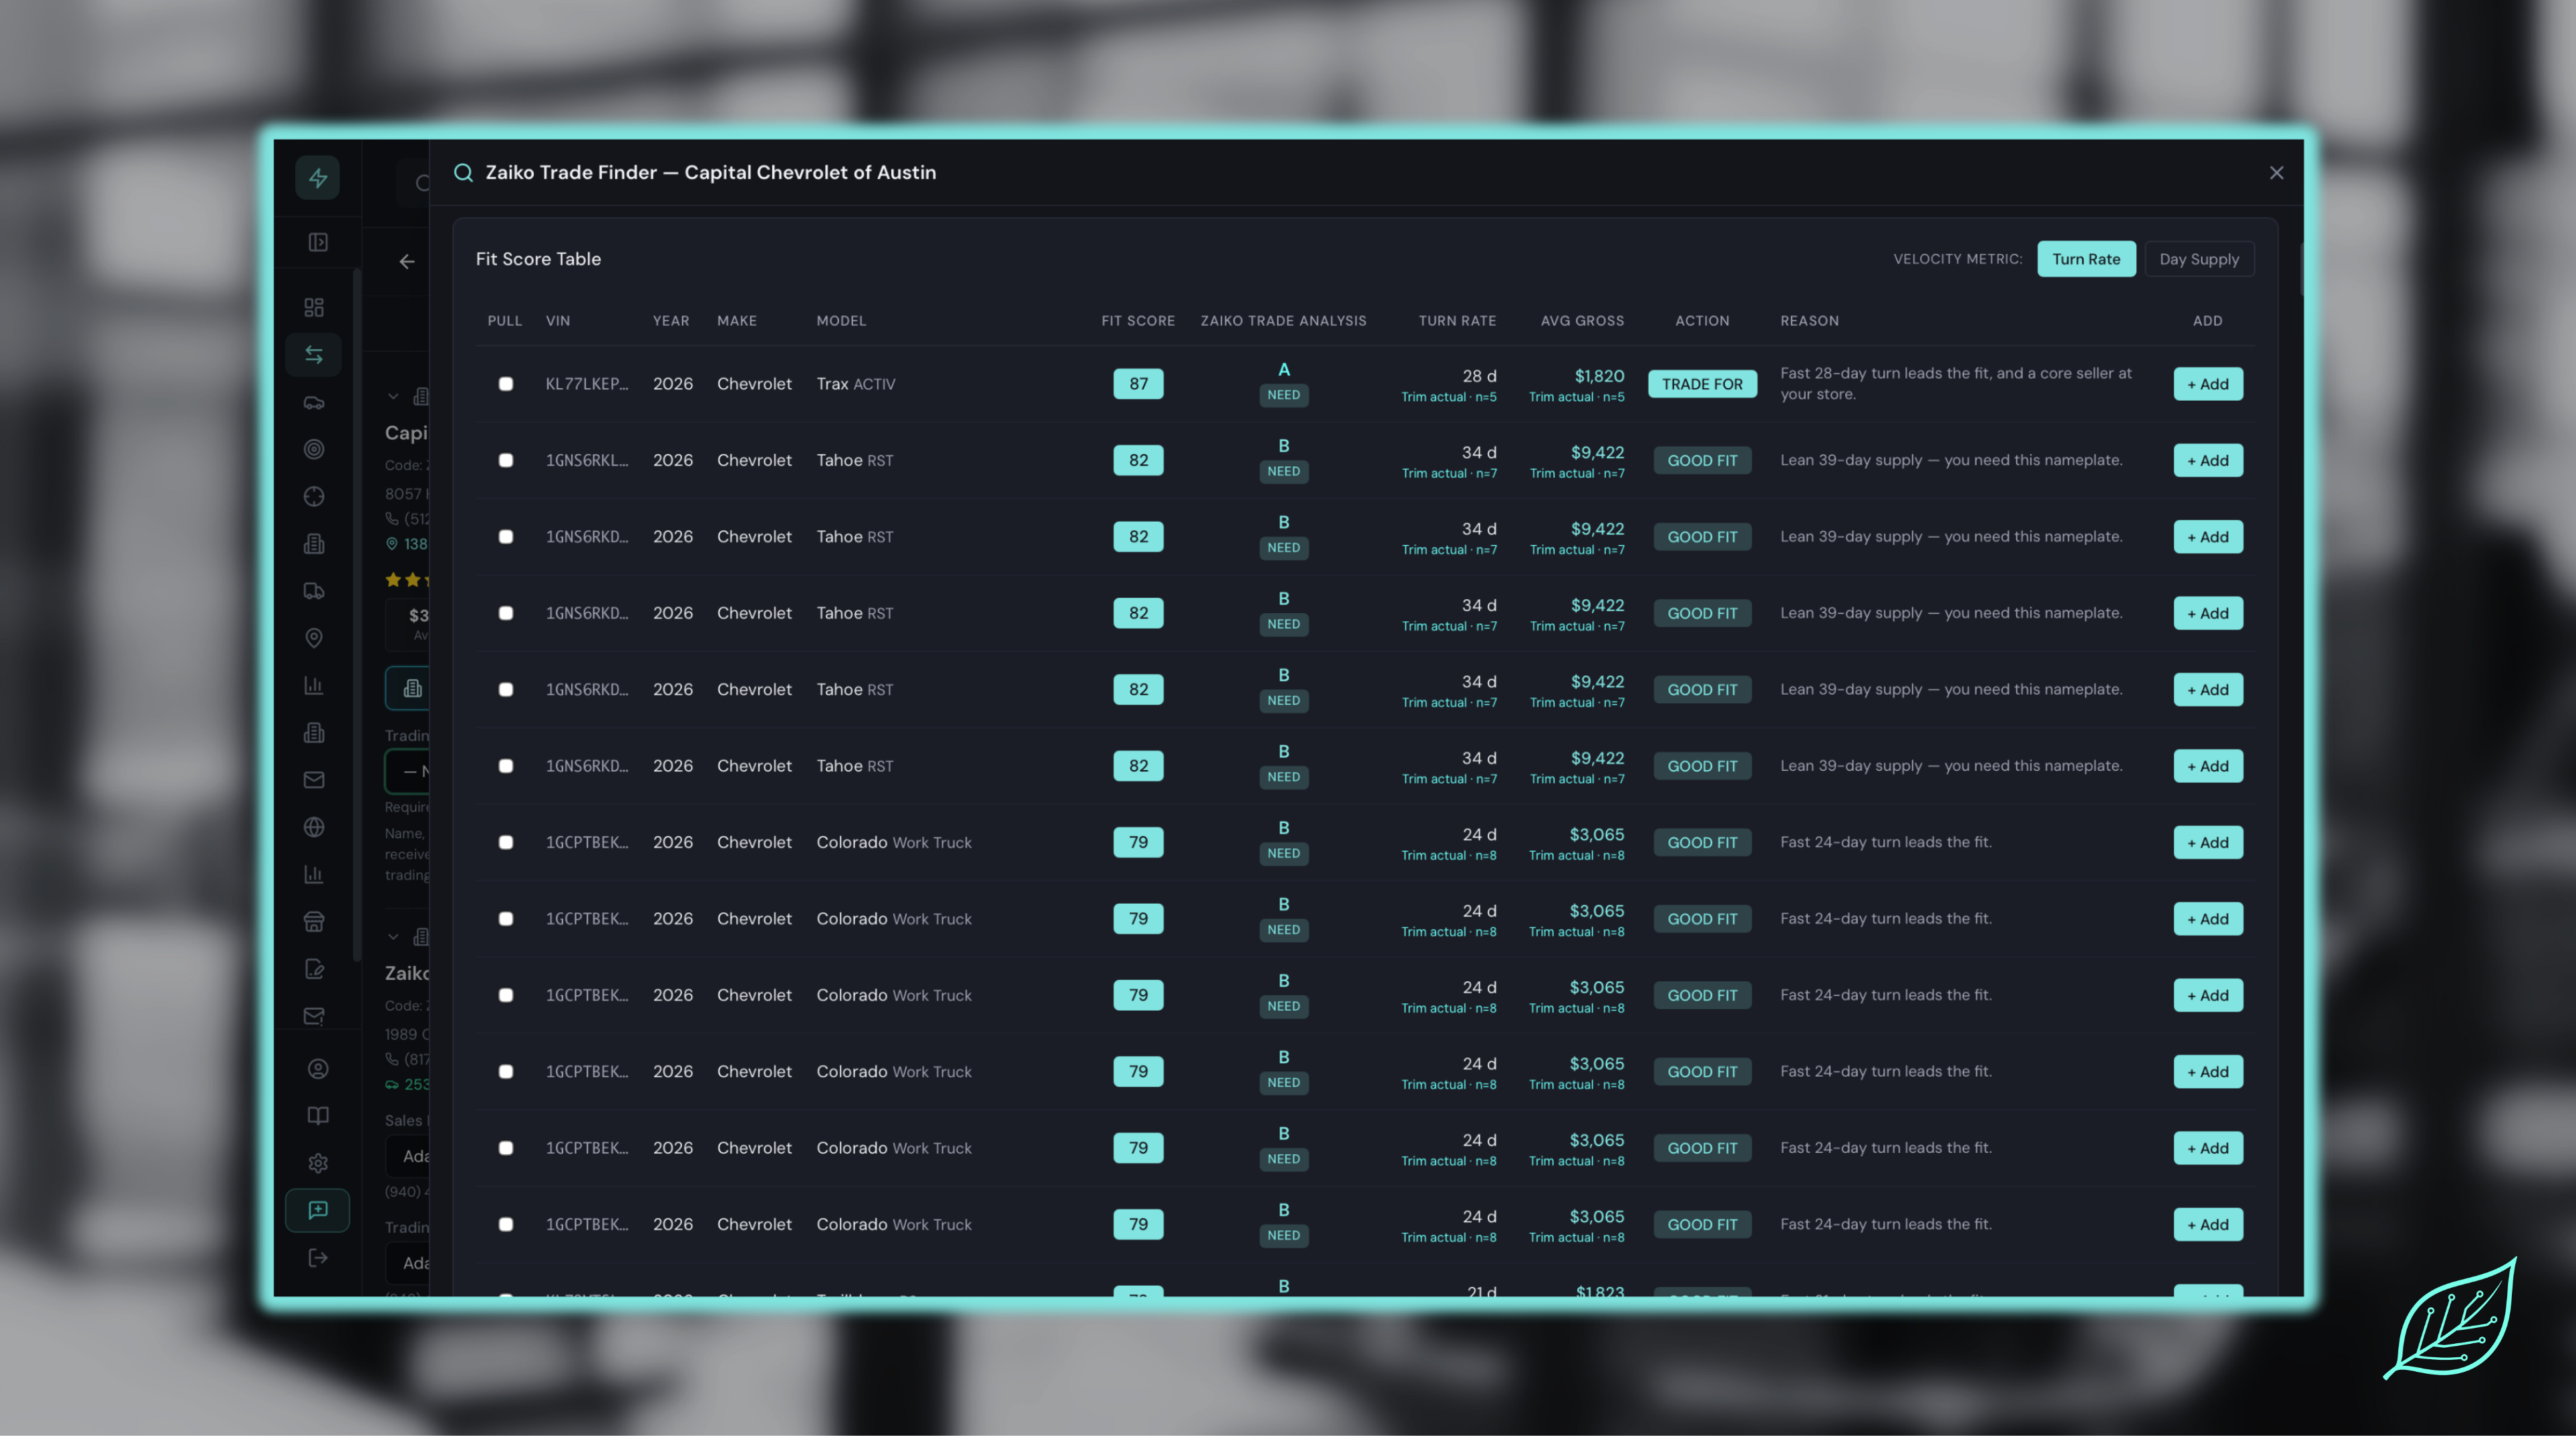The image size is (2576, 1436).
Task: Select the trade swap arrows icon
Action: 314,354
